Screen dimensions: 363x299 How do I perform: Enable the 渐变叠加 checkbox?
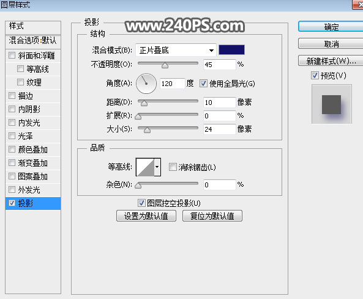pyautogui.click(x=12, y=163)
